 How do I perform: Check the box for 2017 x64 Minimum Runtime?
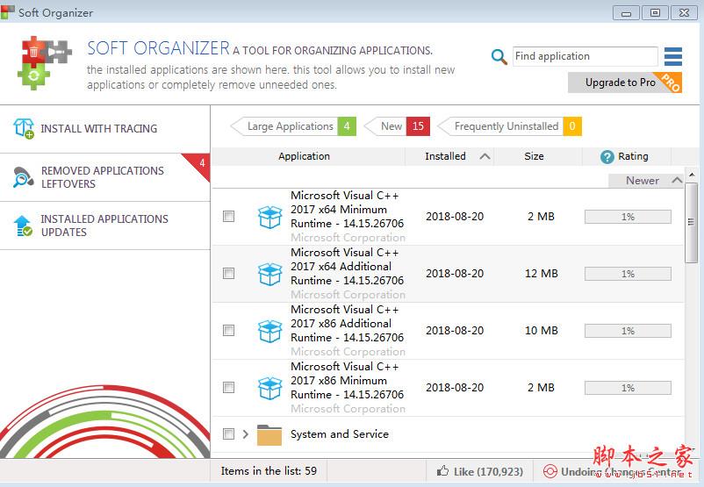(228, 217)
